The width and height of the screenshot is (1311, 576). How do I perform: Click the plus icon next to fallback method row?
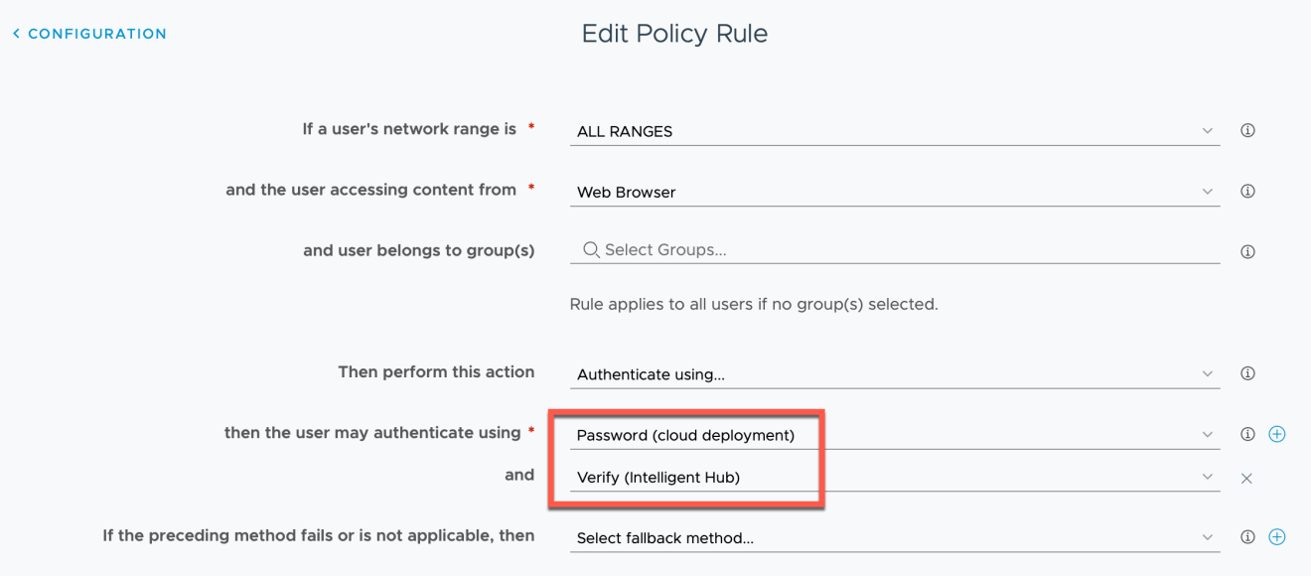coord(1277,535)
